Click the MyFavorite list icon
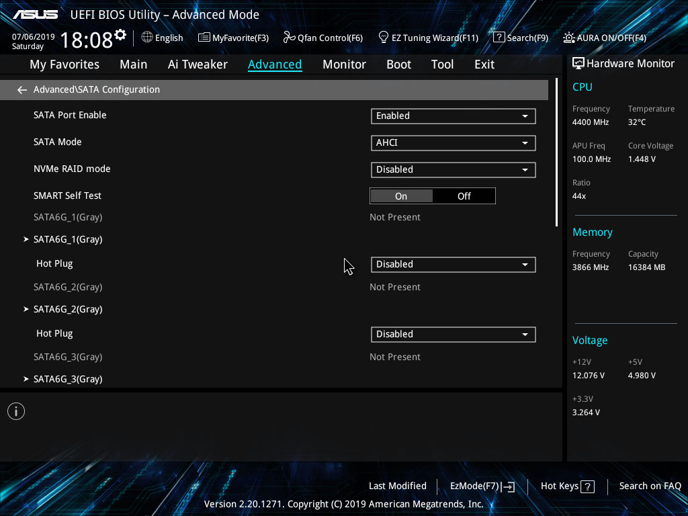This screenshot has width=688, height=516. (x=204, y=38)
